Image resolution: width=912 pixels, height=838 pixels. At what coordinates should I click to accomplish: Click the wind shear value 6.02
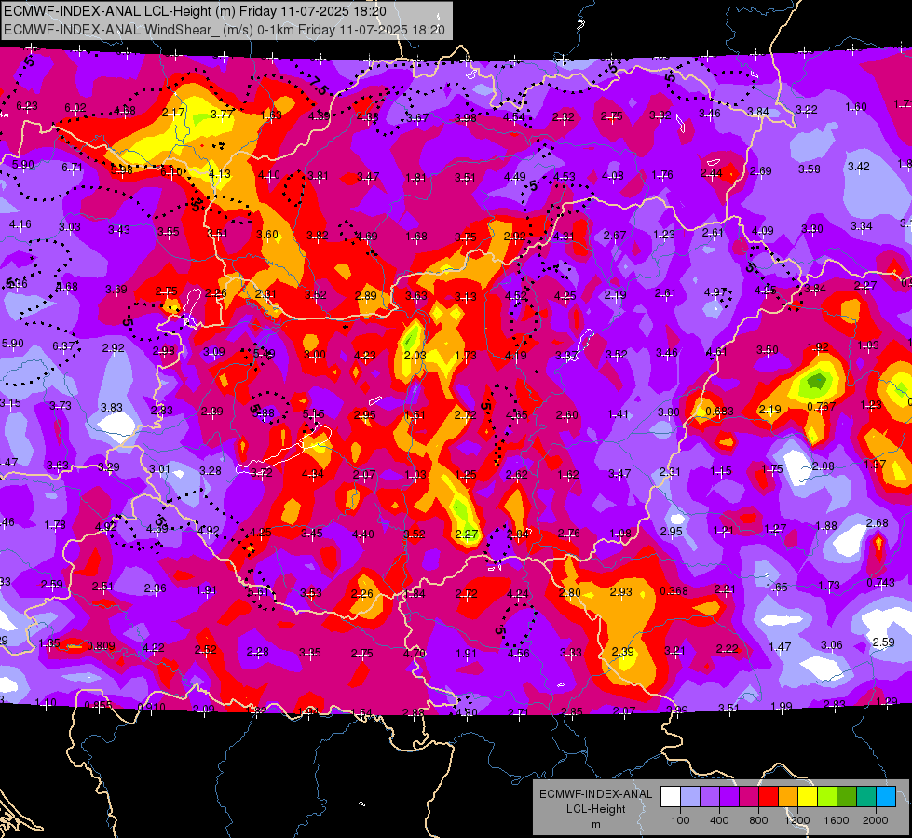click(x=75, y=108)
